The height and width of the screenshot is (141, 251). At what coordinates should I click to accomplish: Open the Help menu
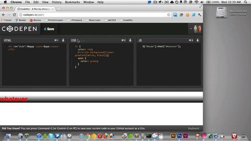click(100, 2)
